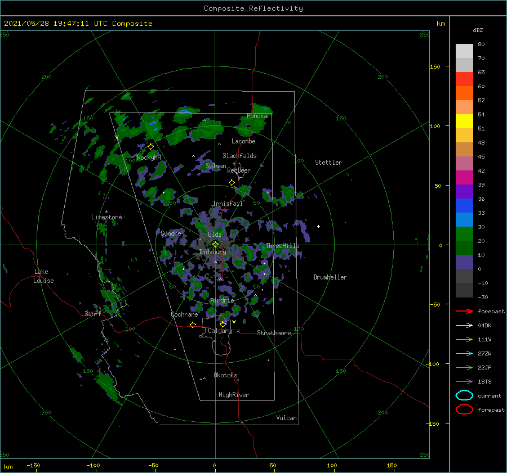Click the red forecast ellipse legend icon
Screen dimensions: 507x473
[464, 409]
